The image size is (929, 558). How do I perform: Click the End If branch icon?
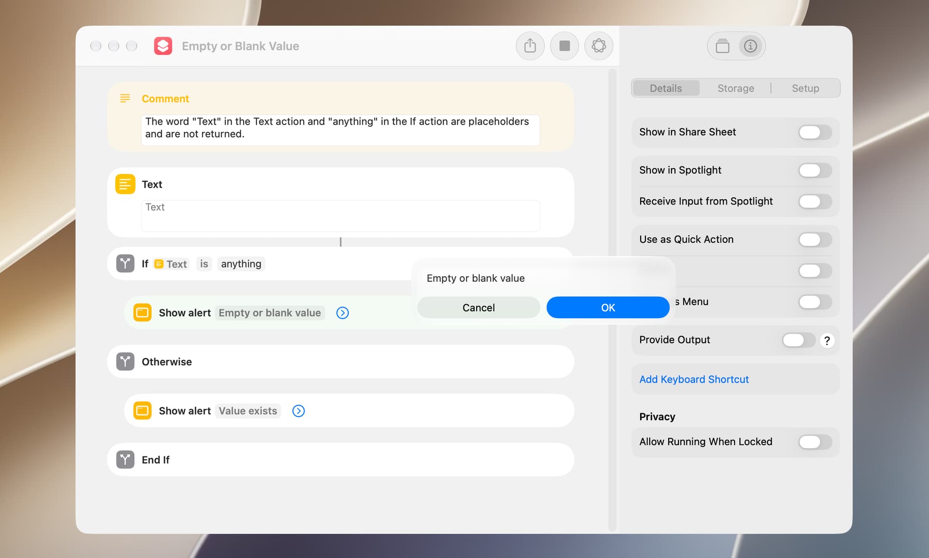[x=125, y=459]
